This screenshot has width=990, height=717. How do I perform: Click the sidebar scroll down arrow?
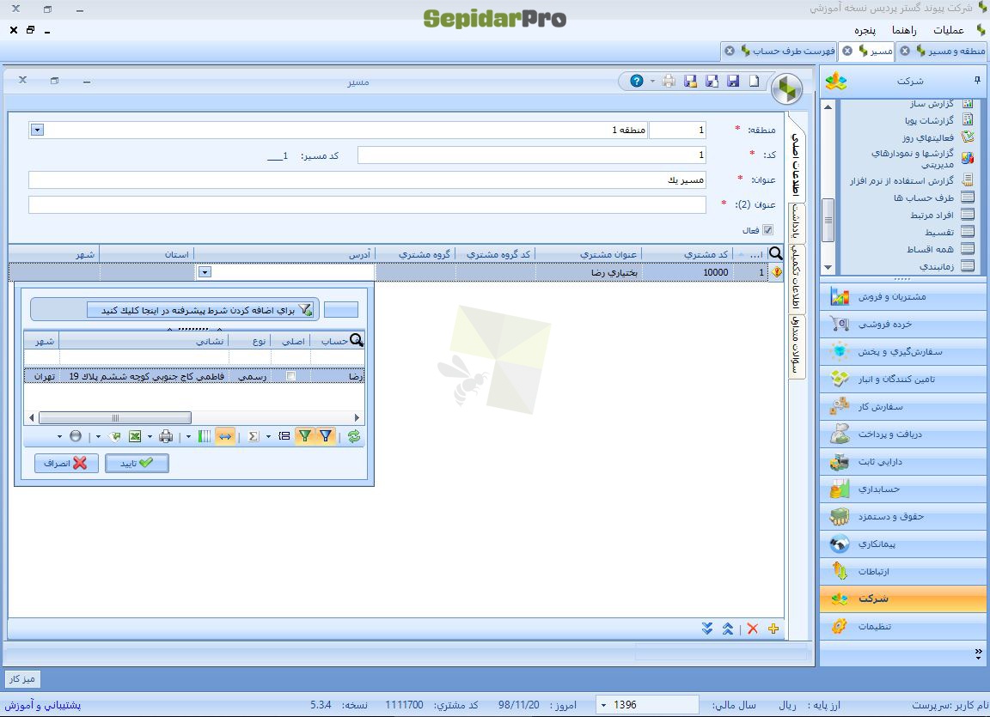828,267
